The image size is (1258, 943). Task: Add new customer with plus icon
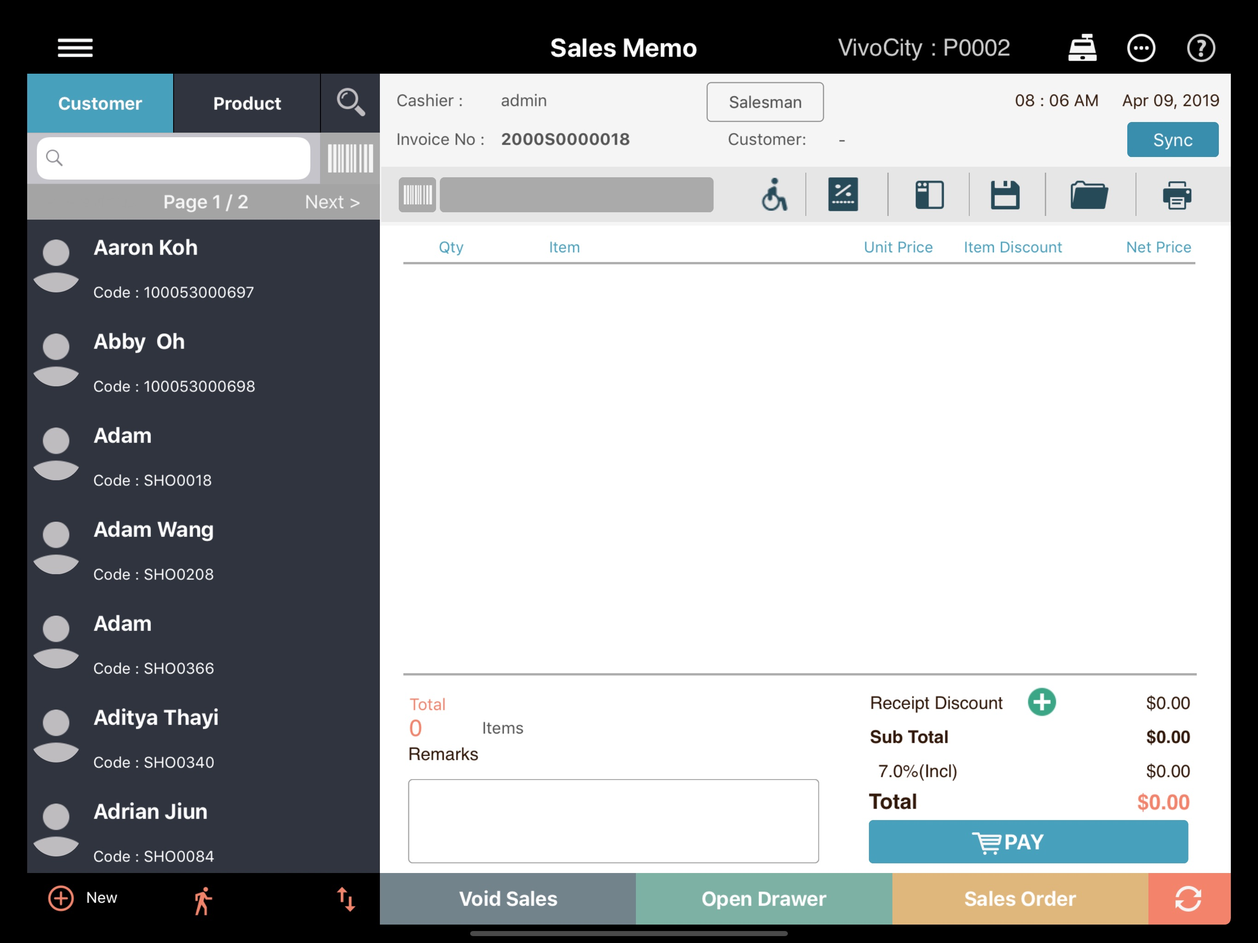tap(61, 898)
